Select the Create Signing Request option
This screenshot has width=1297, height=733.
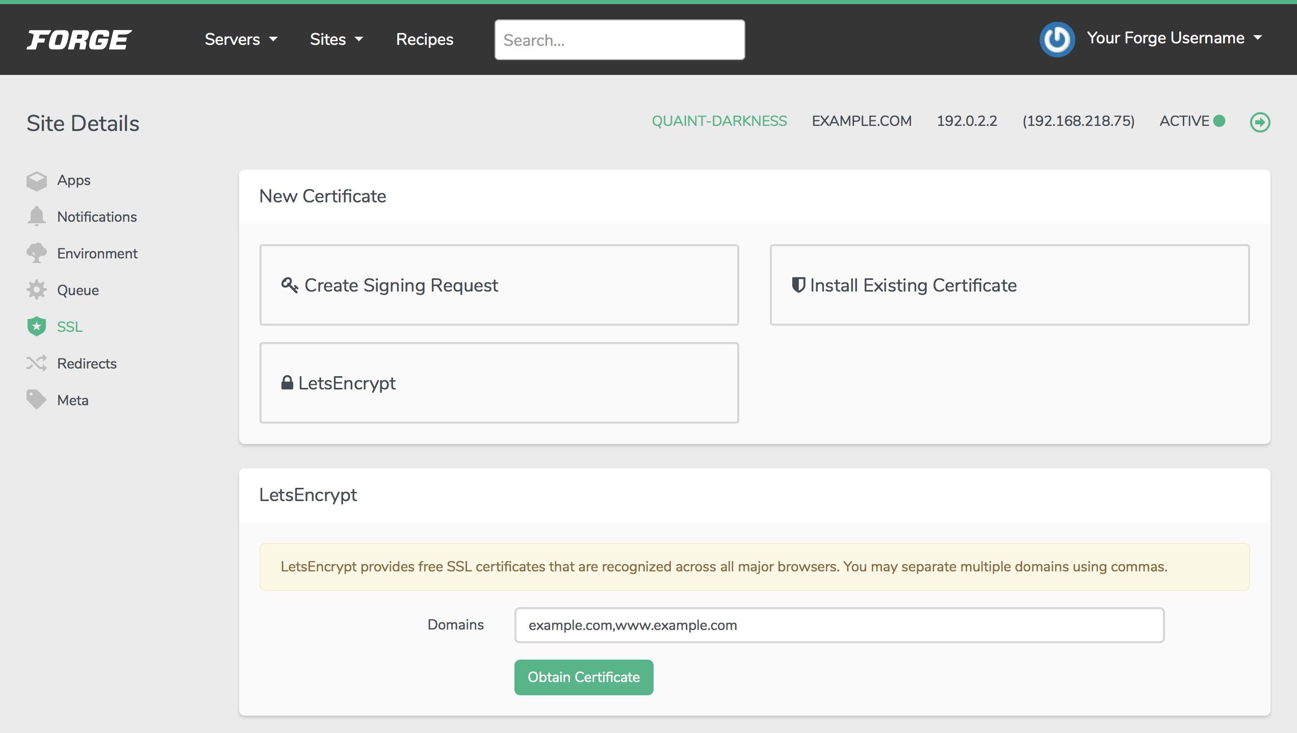[x=499, y=285]
